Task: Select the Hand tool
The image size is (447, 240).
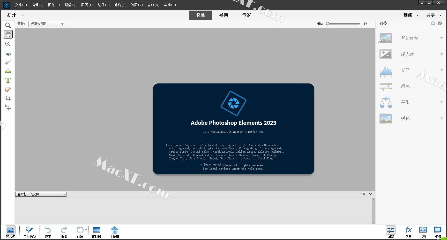Action: 8,34
